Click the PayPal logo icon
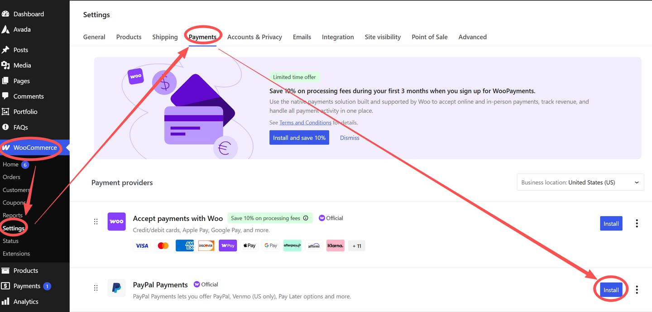The height and width of the screenshot is (312, 652). point(116,288)
